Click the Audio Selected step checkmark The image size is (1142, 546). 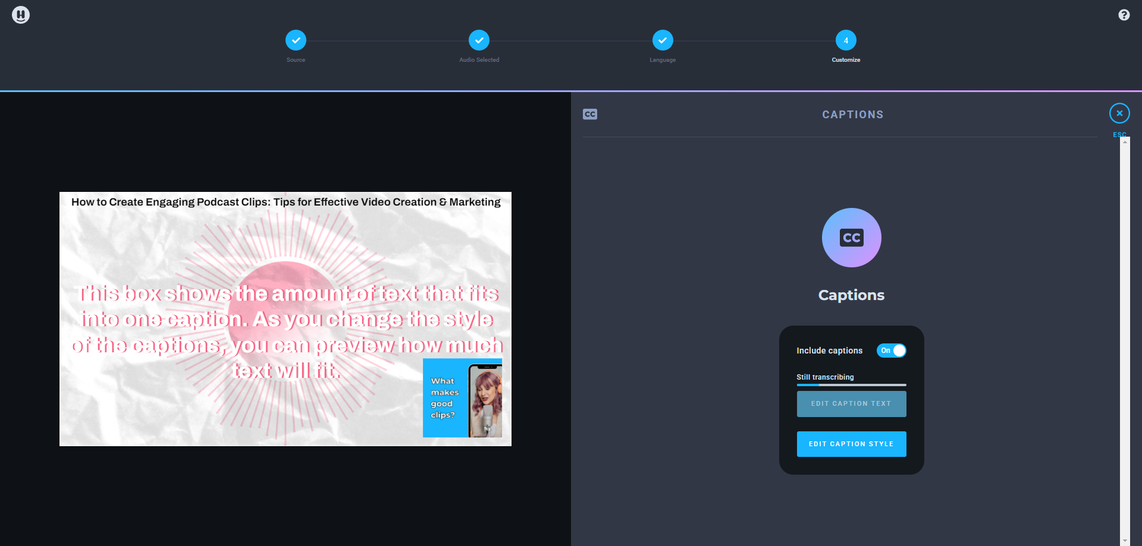point(479,40)
